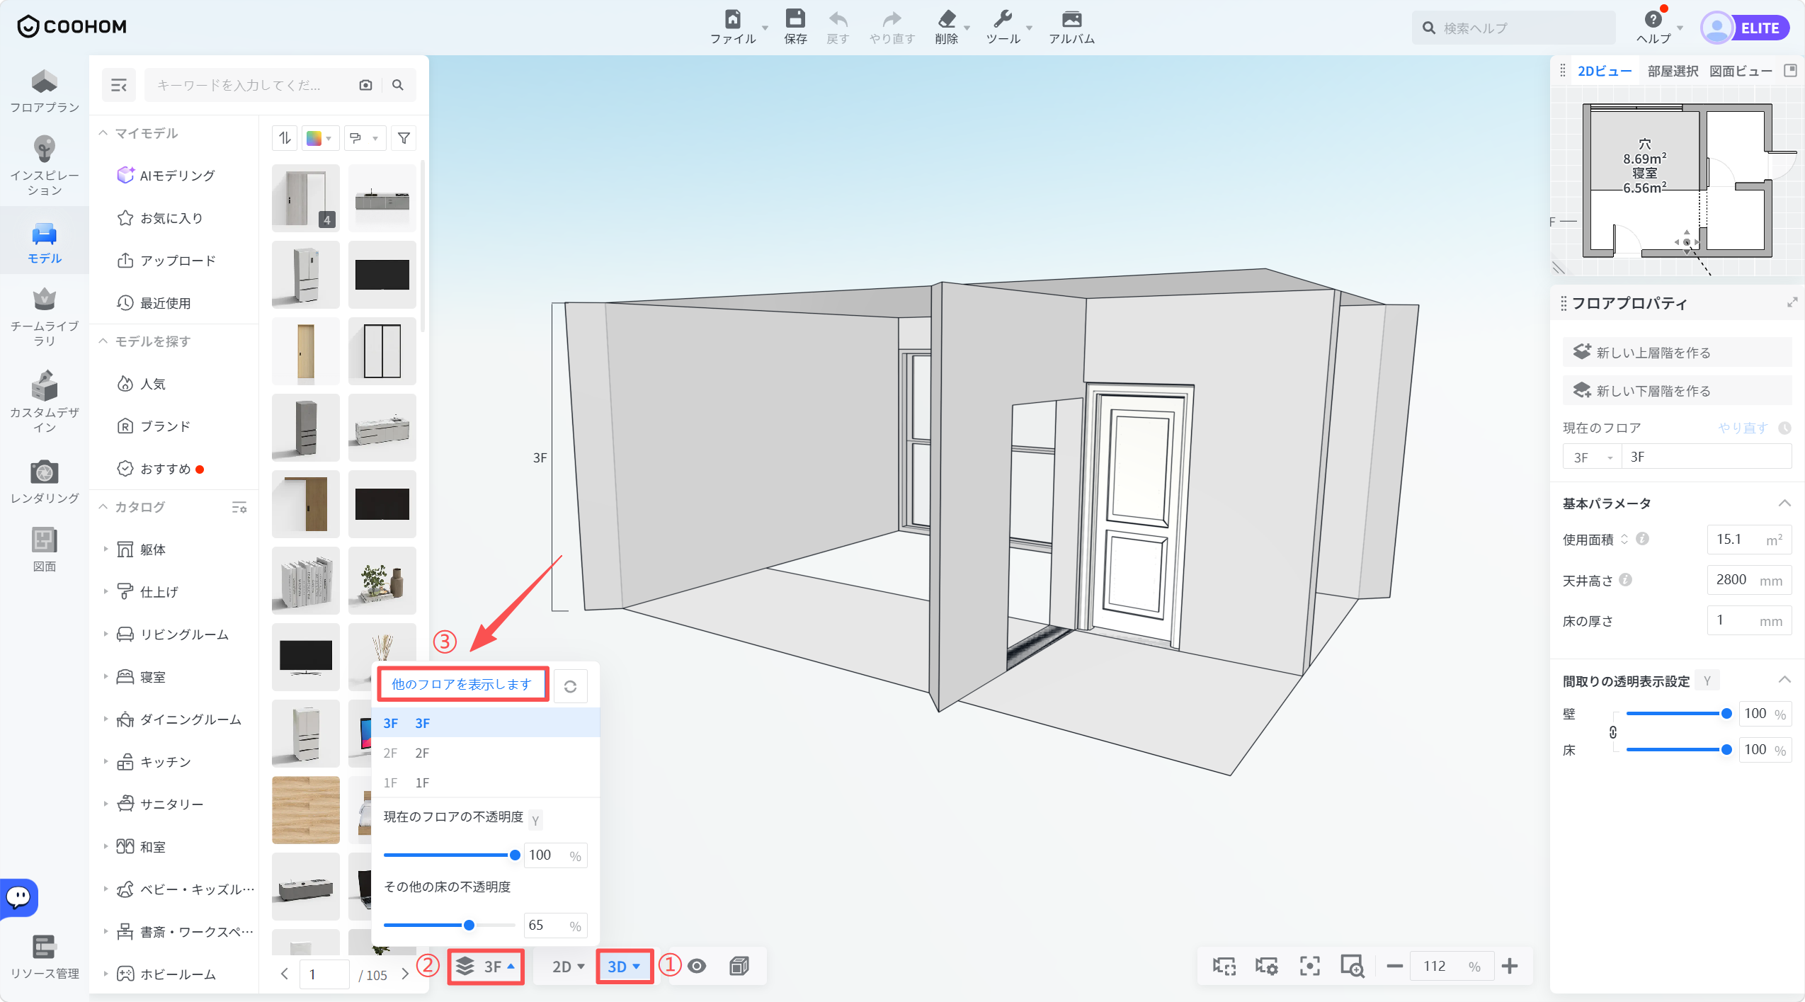Click the 検索ヘルプ search field
1805x1002 pixels.
pyautogui.click(x=1513, y=28)
